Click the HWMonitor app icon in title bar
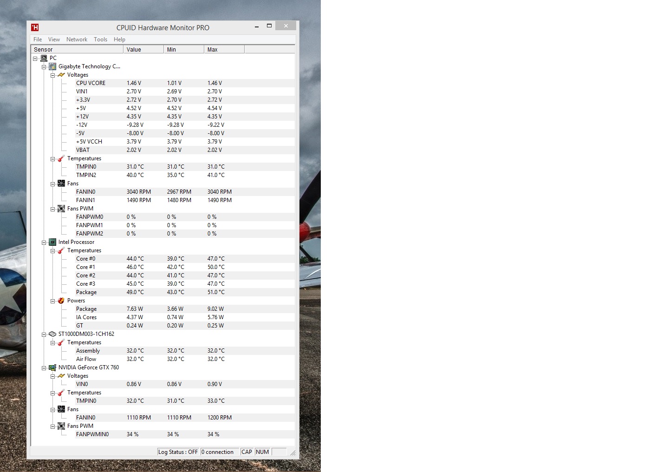This screenshot has width=650, height=472. point(35,27)
